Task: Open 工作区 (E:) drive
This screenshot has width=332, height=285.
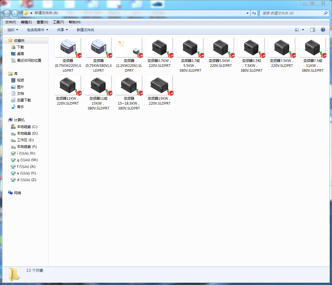Action: (25, 140)
